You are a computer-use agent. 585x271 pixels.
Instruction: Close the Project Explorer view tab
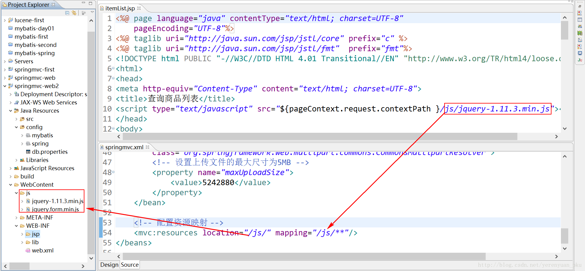[x=53, y=4]
